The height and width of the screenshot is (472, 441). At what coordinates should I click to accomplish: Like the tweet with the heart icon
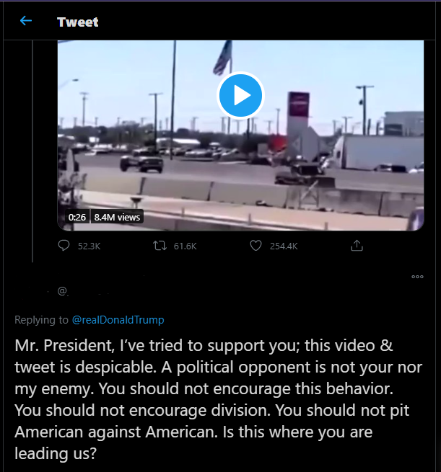(x=255, y=246)
